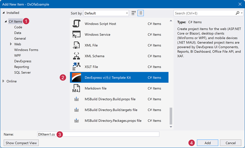
Task: Click the search magnifier icon
Action: point(237,13)
